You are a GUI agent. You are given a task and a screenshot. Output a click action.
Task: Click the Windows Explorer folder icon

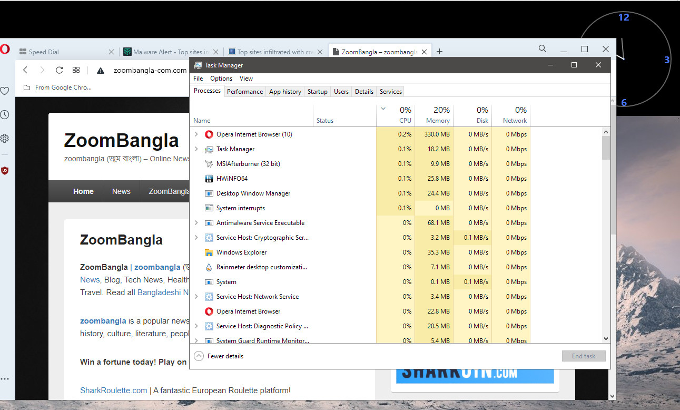(209, 252)
